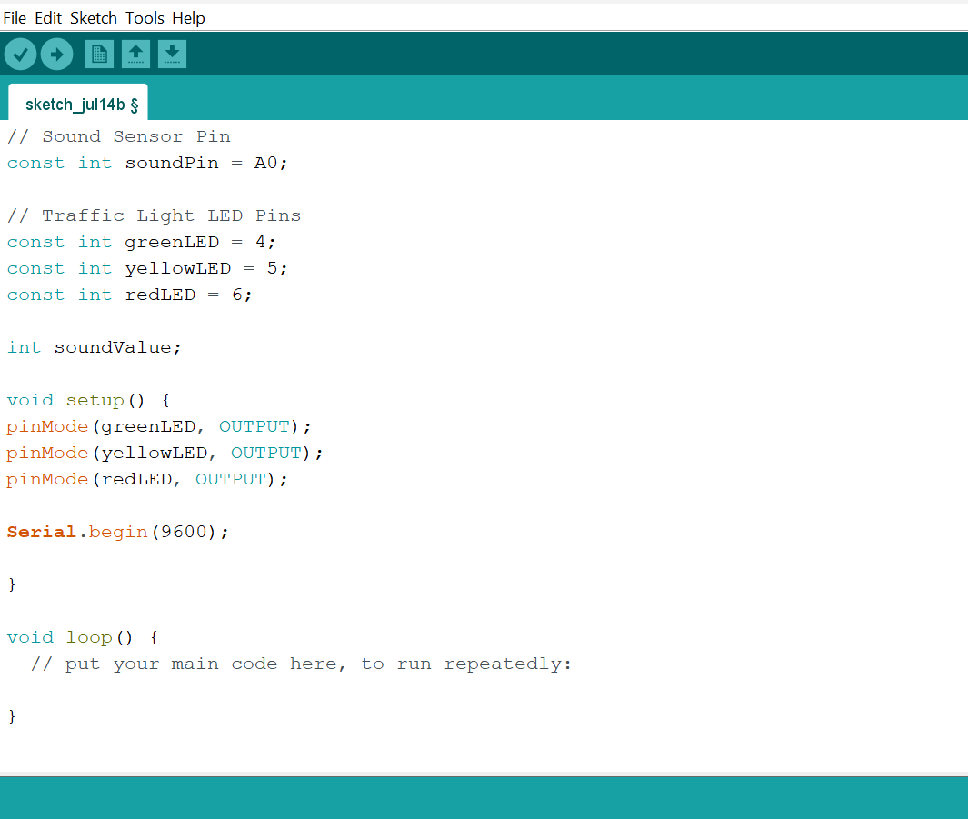Viewport: 968px width, 819px height.
Task: Open the Tools menu
Action: (x=145, y=18)
